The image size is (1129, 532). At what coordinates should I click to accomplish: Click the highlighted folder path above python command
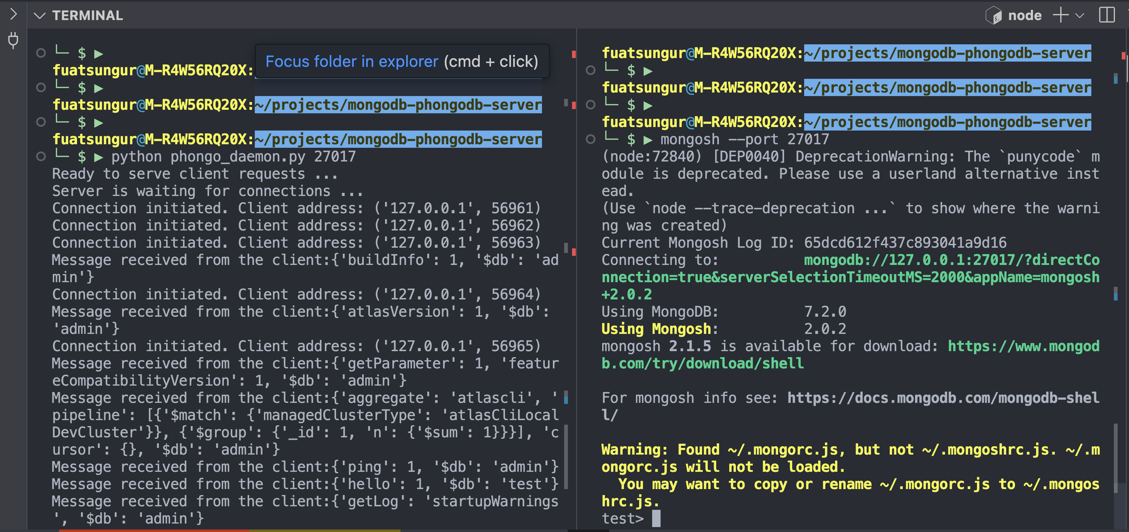click(398, 139)
